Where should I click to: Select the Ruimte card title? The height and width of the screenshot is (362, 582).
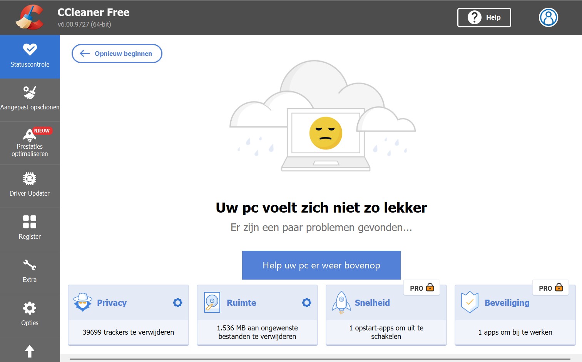click(x=241, y=303)
